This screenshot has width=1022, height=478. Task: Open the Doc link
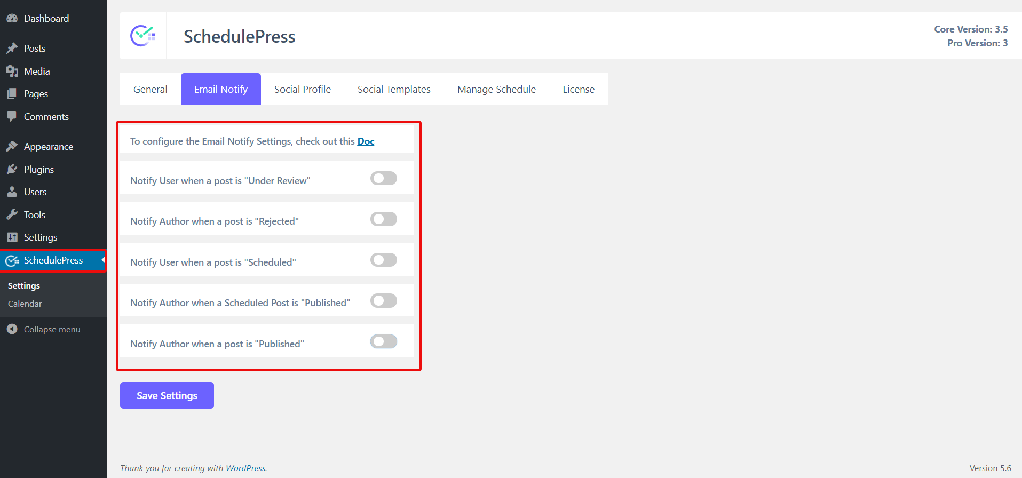pos(366,141)
